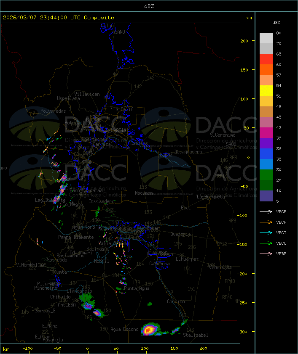
Task: Click the 65 value on the color legend
Action: 279,54
